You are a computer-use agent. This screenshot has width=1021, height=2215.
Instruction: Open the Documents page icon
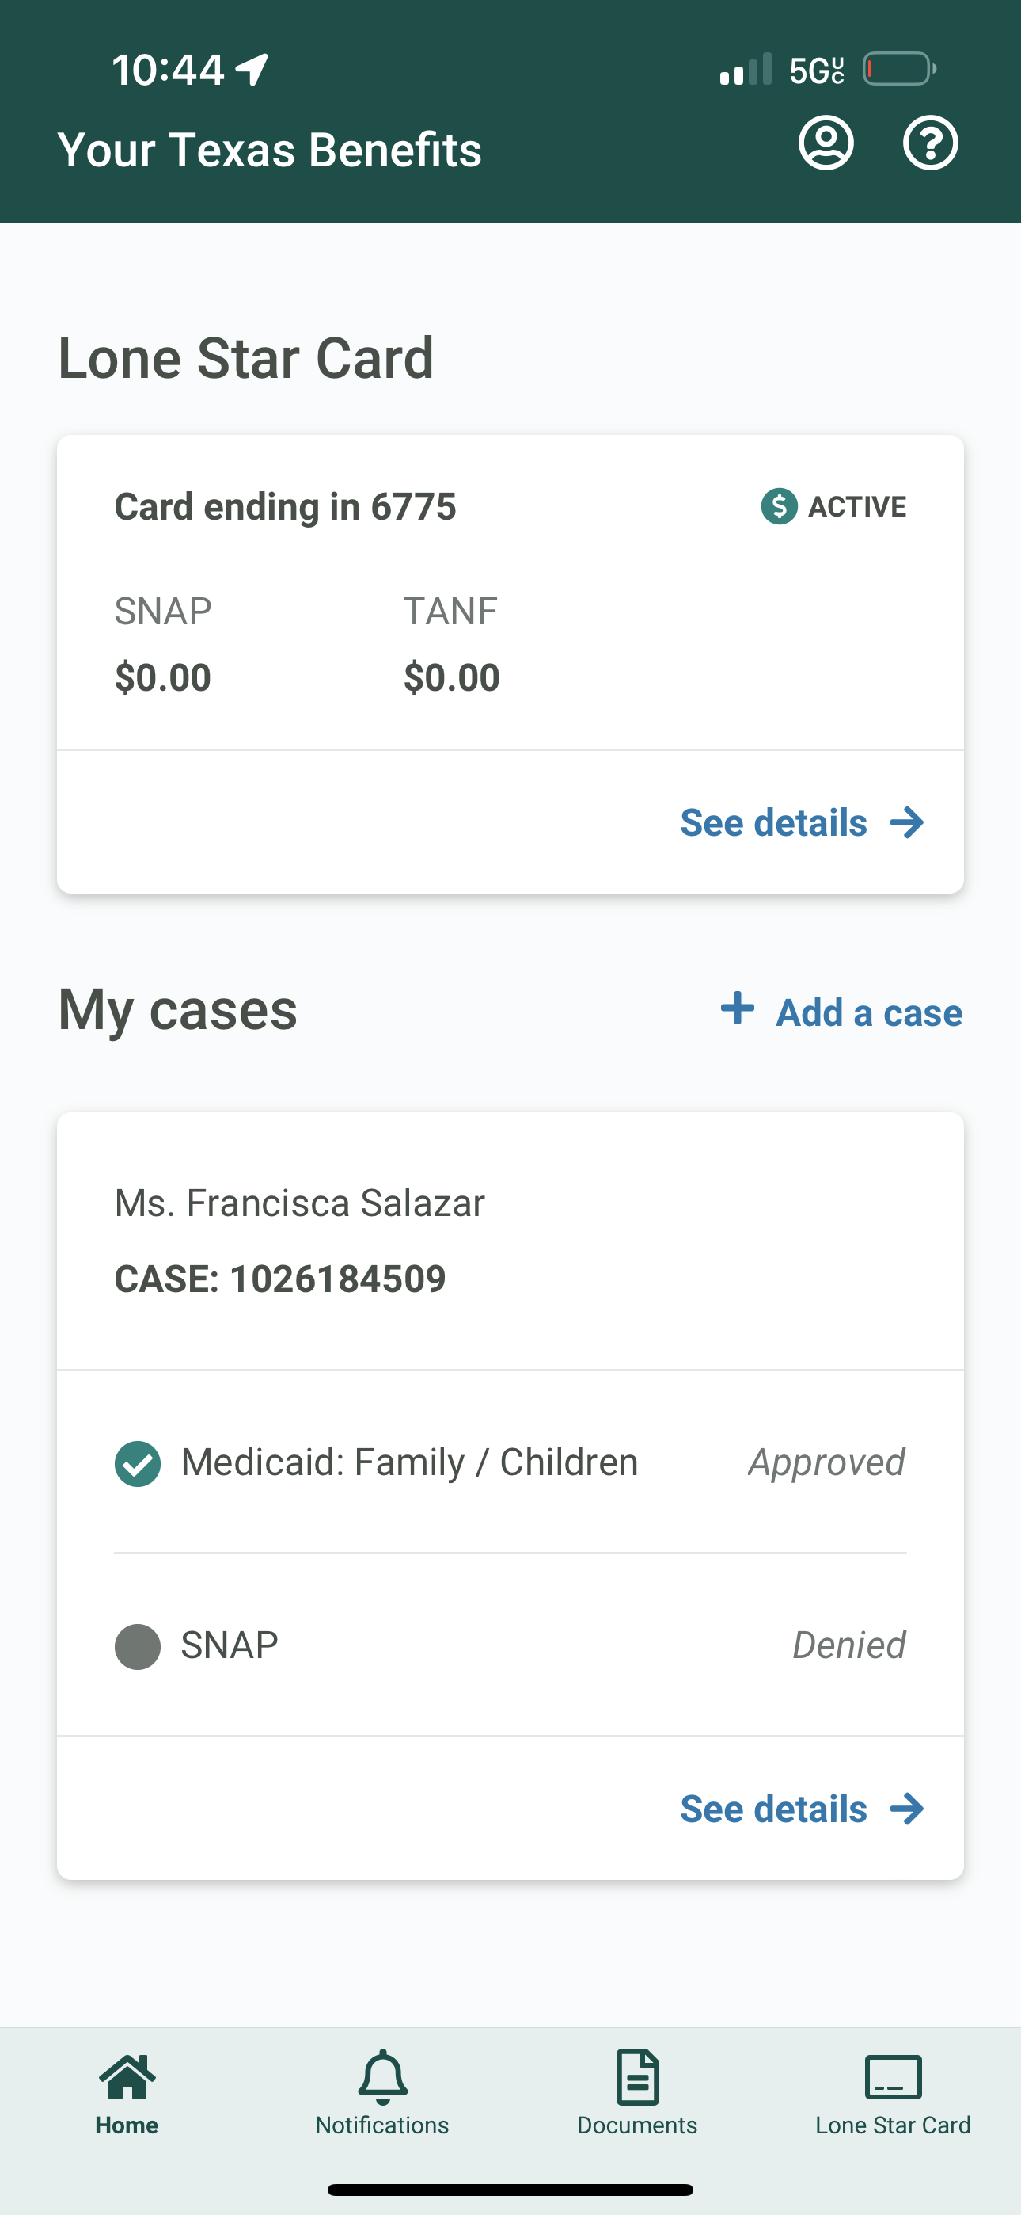click(x=637, y=2076)
